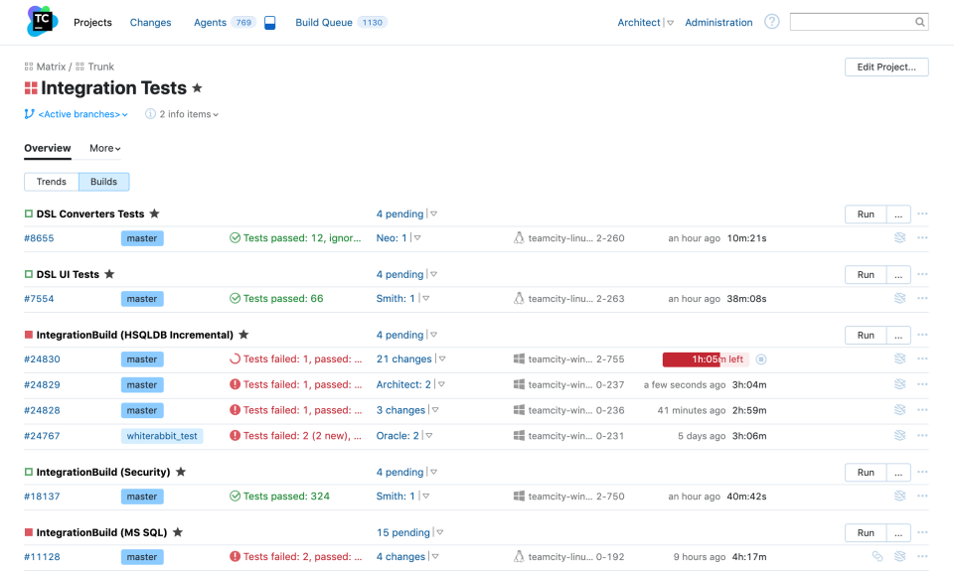The height and width of the screenshot is (571, 954).
Task: Click the TeamCity logo icon
Action: coord(42,22)
